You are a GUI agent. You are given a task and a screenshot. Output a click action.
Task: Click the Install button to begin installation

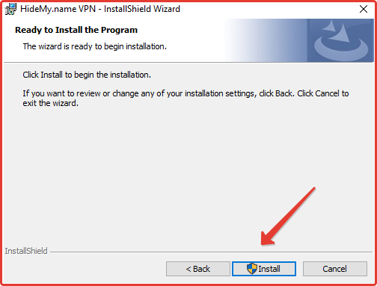click(264, 269)
